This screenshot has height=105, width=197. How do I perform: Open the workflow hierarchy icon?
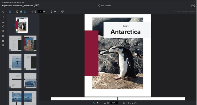(3, 22)
